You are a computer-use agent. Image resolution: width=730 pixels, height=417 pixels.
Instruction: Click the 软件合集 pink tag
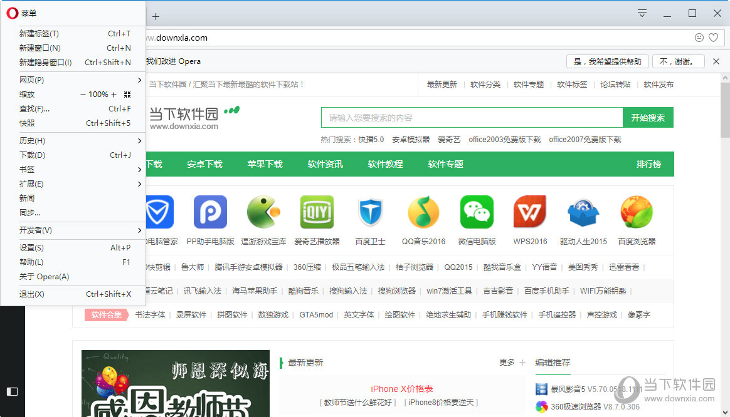click(x=106, y=315)
